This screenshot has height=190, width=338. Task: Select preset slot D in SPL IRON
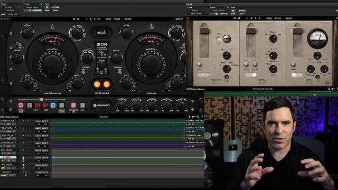[99, 19]
